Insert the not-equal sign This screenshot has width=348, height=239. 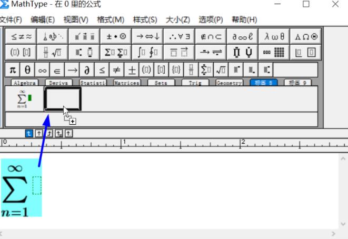pyautogui.click(x=117, y=70)
